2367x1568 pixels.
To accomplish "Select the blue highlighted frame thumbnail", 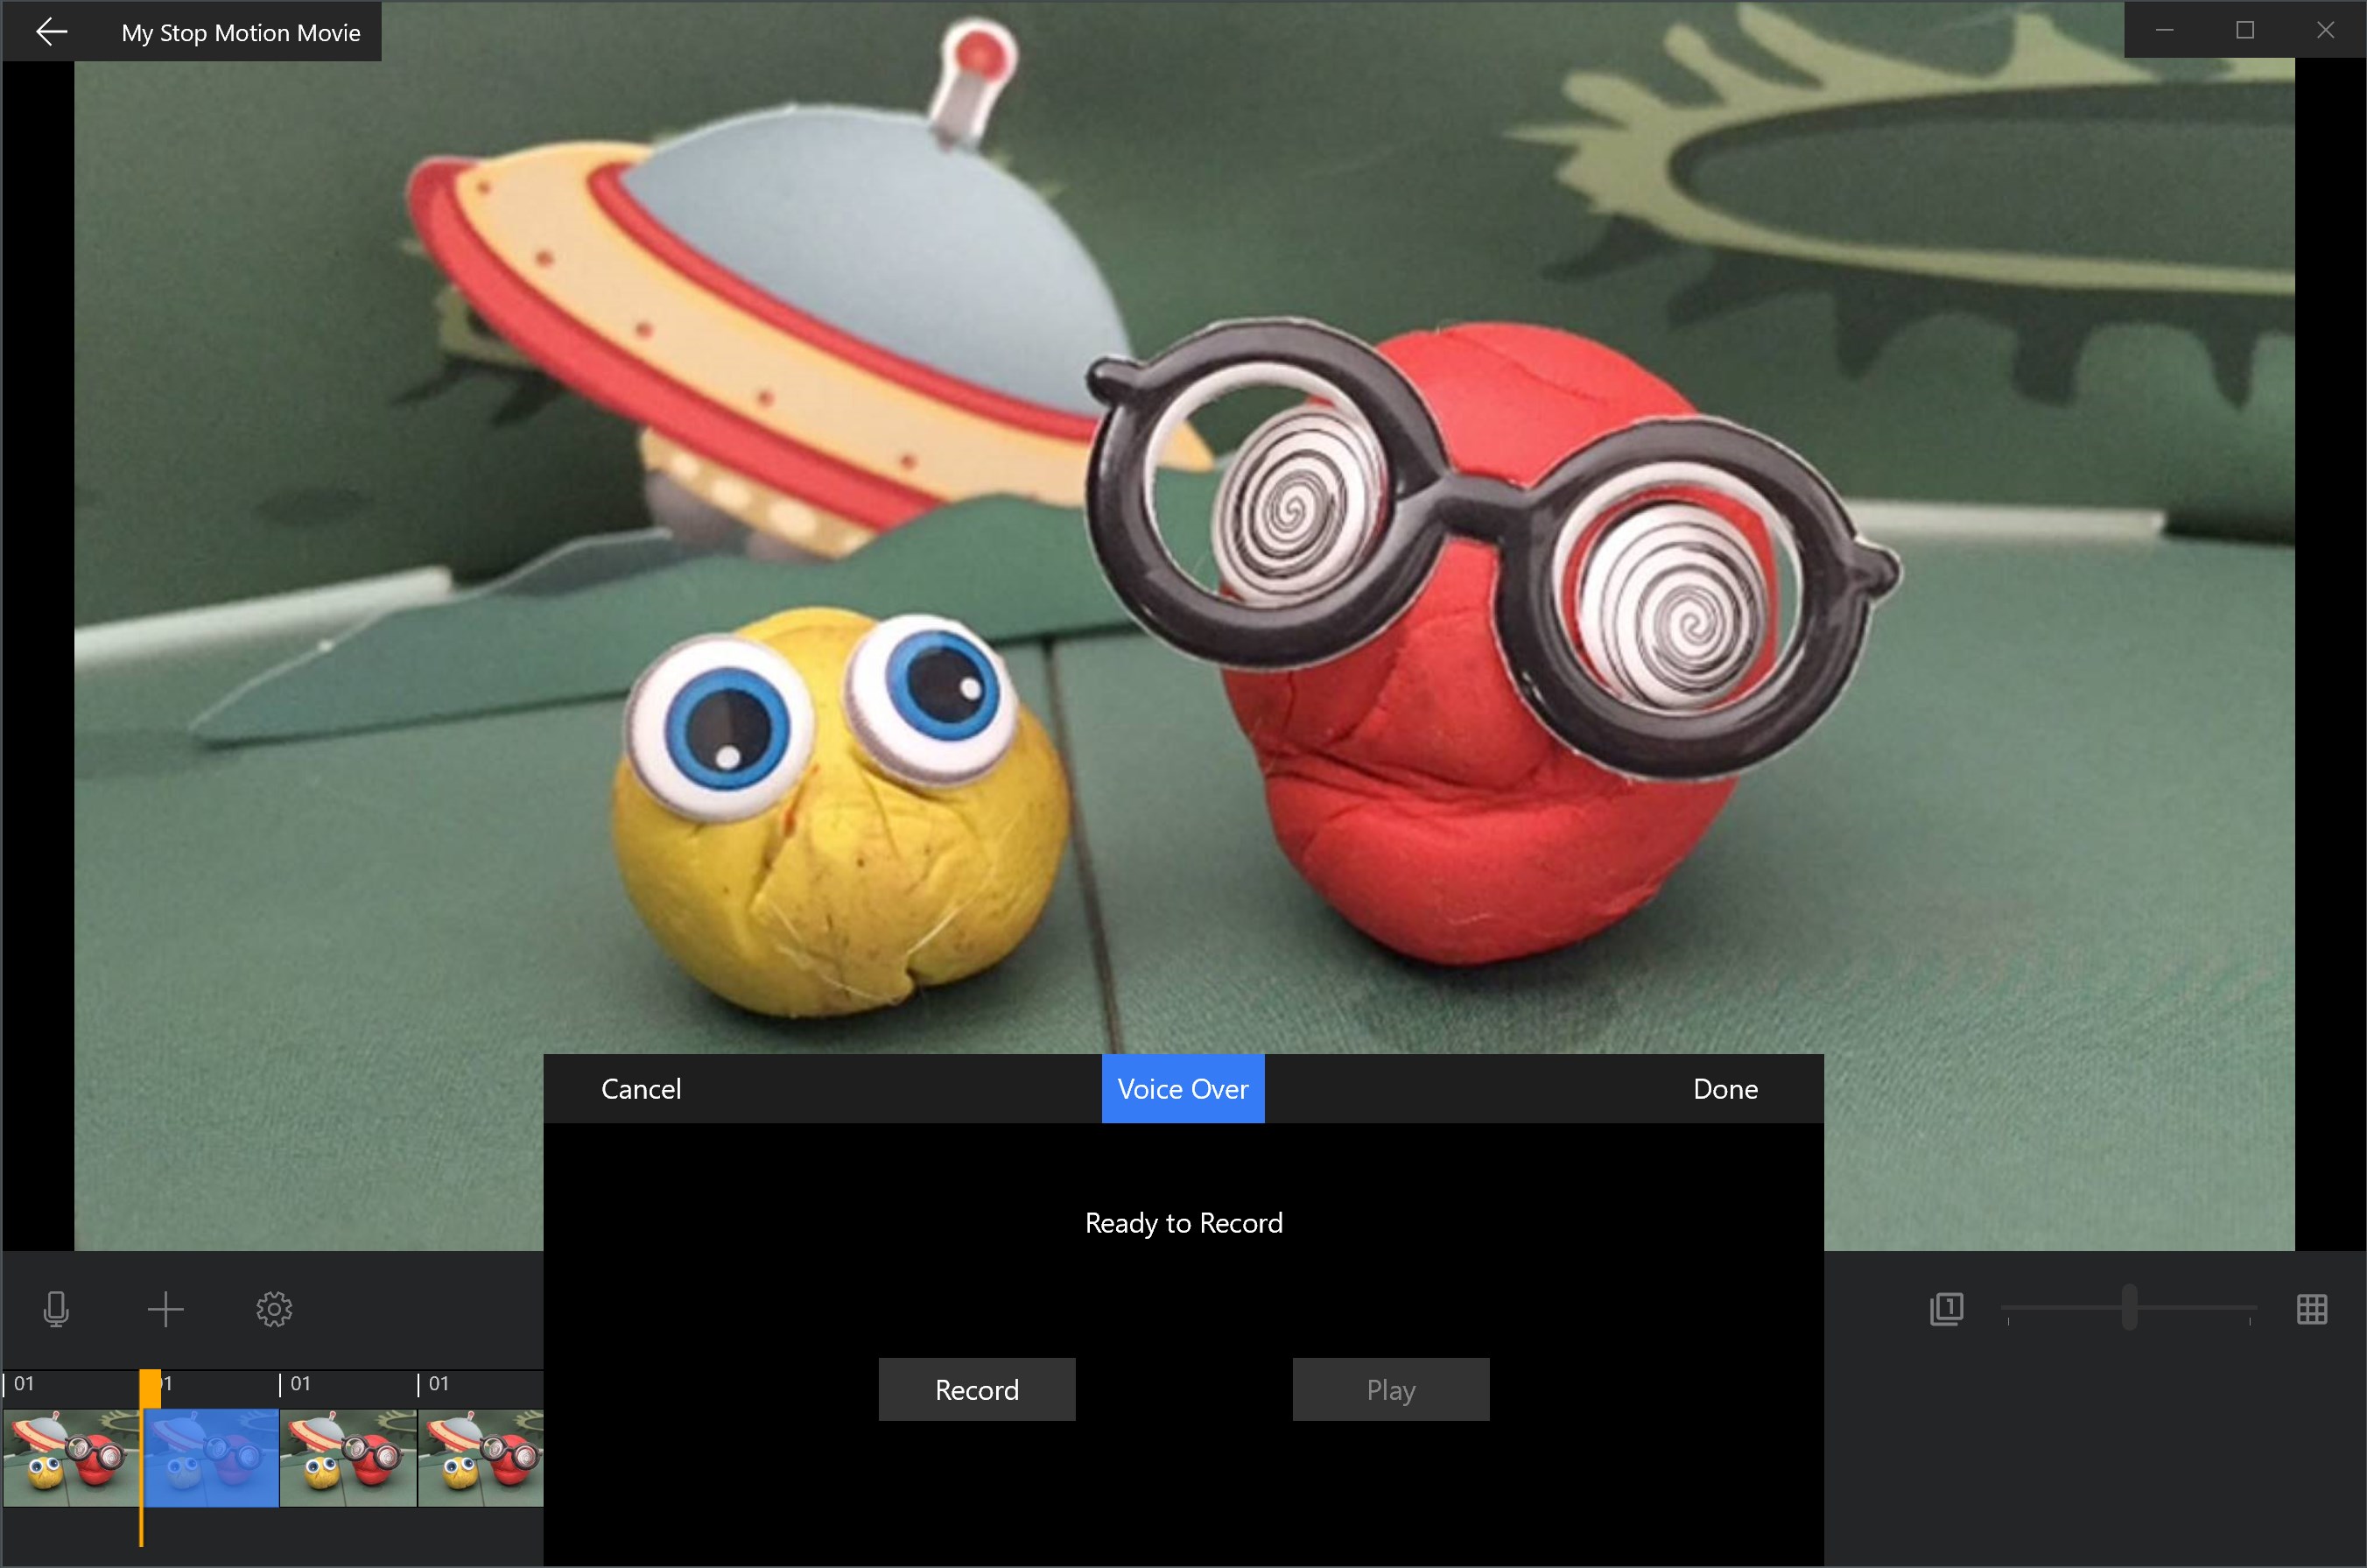I will click(212, 1457).
